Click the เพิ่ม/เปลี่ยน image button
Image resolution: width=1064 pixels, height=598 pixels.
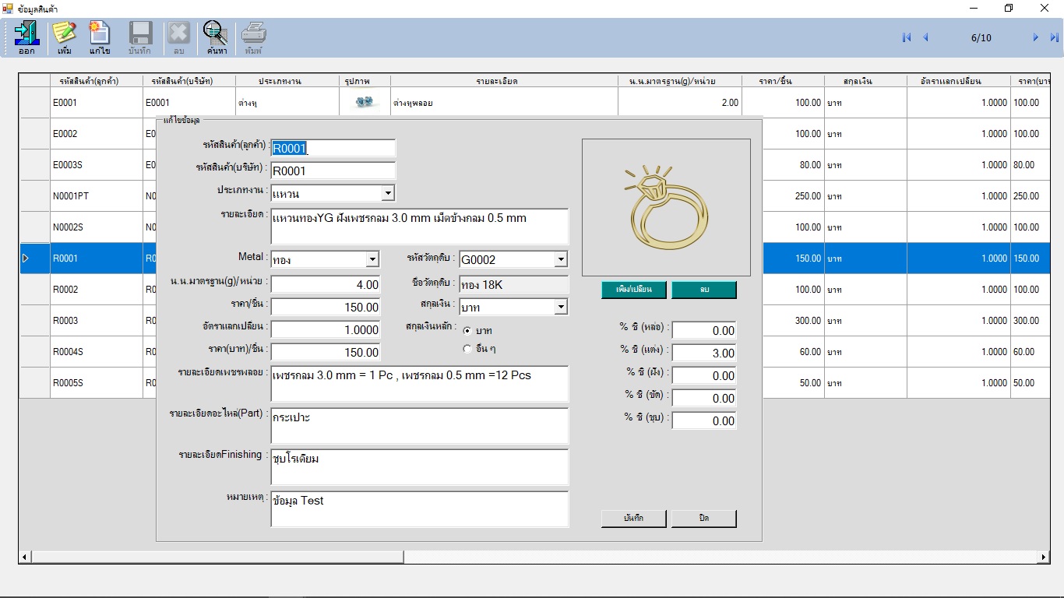633,290
